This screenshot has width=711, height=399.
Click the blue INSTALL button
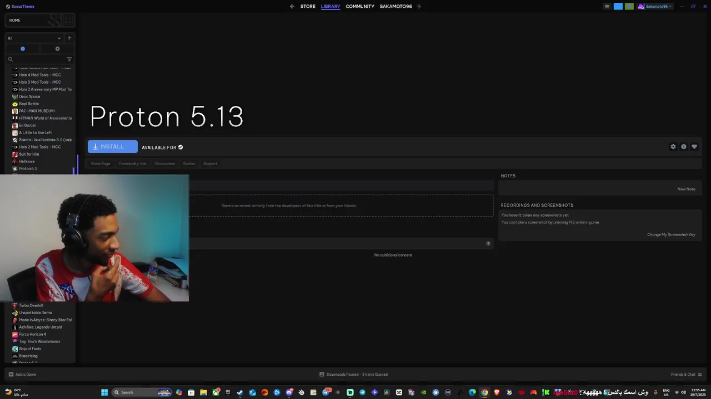click(x=112, y=147)
